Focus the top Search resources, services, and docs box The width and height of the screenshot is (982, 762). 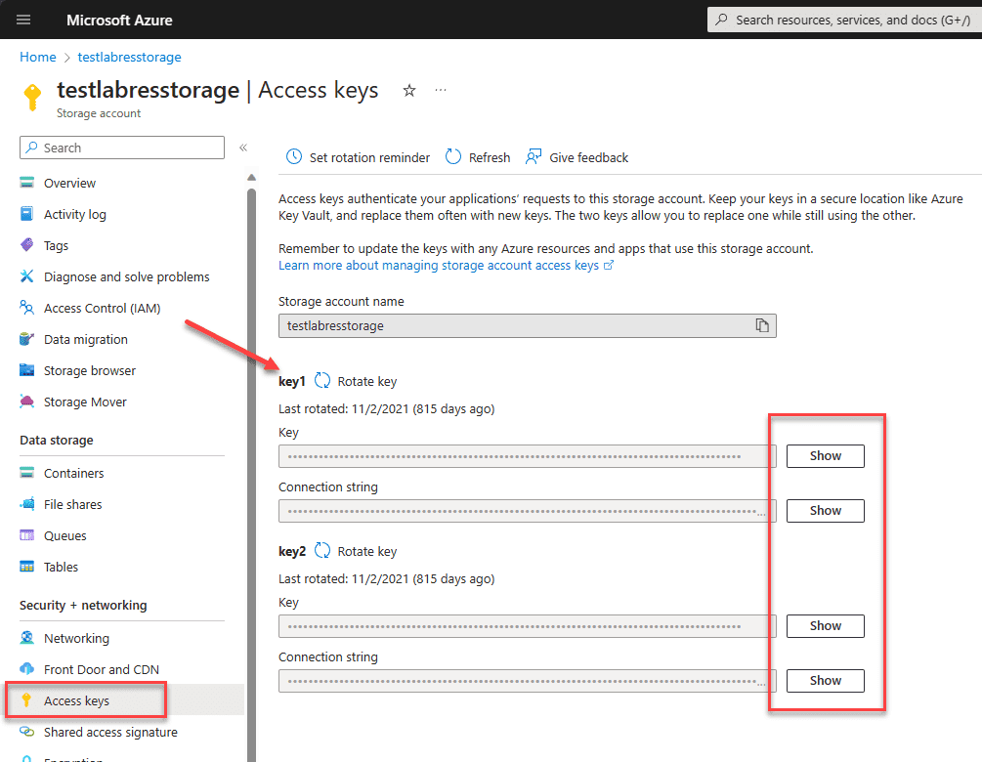coord(844,20)
